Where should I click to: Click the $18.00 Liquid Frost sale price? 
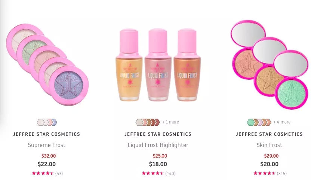pos(158,164)
